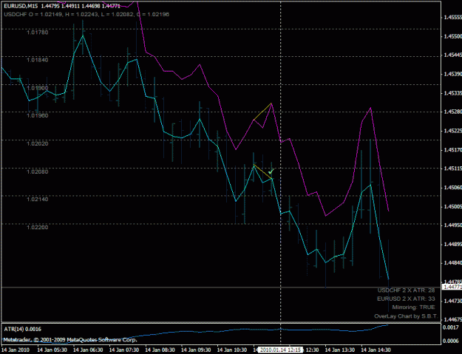This screenshot has height=354, width=462.
Task: Select the 1.01780 overlay price label
Action: pos(38,32)
